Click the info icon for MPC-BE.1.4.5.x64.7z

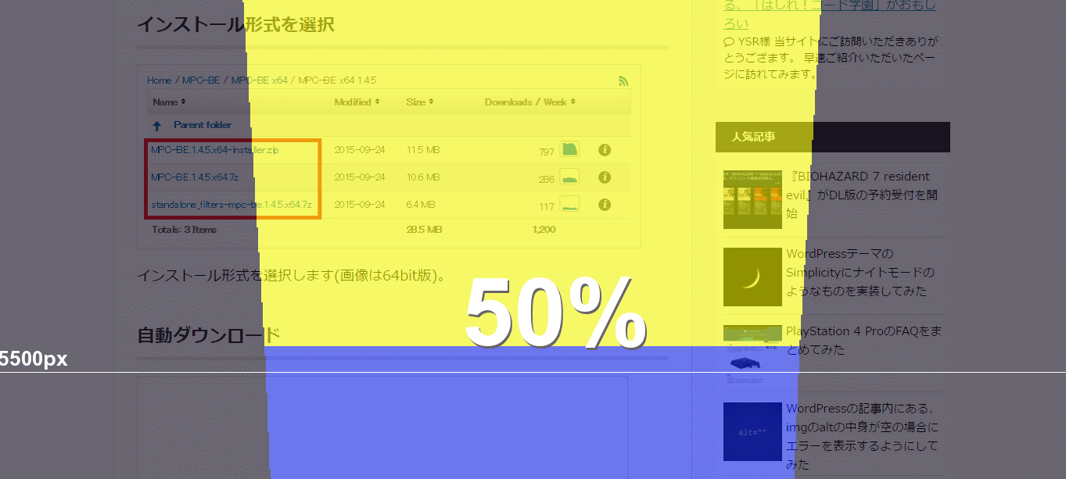pos(605,177)
